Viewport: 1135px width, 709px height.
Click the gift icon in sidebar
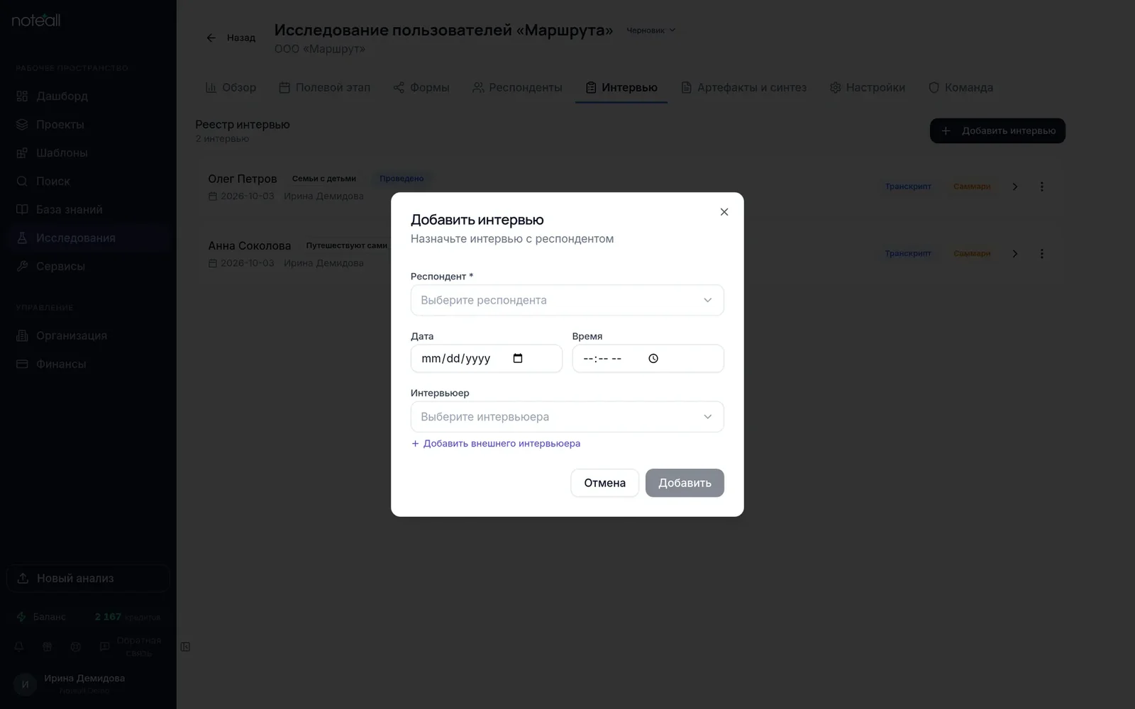click(48, 647)
